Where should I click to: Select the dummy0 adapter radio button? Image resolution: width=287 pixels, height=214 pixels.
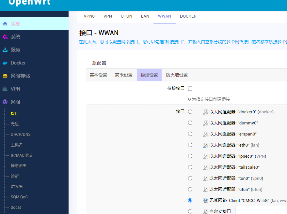[190, 123]
